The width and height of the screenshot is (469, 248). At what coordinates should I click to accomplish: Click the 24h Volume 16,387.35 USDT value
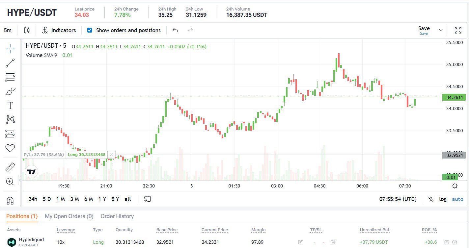pos(247,15)
